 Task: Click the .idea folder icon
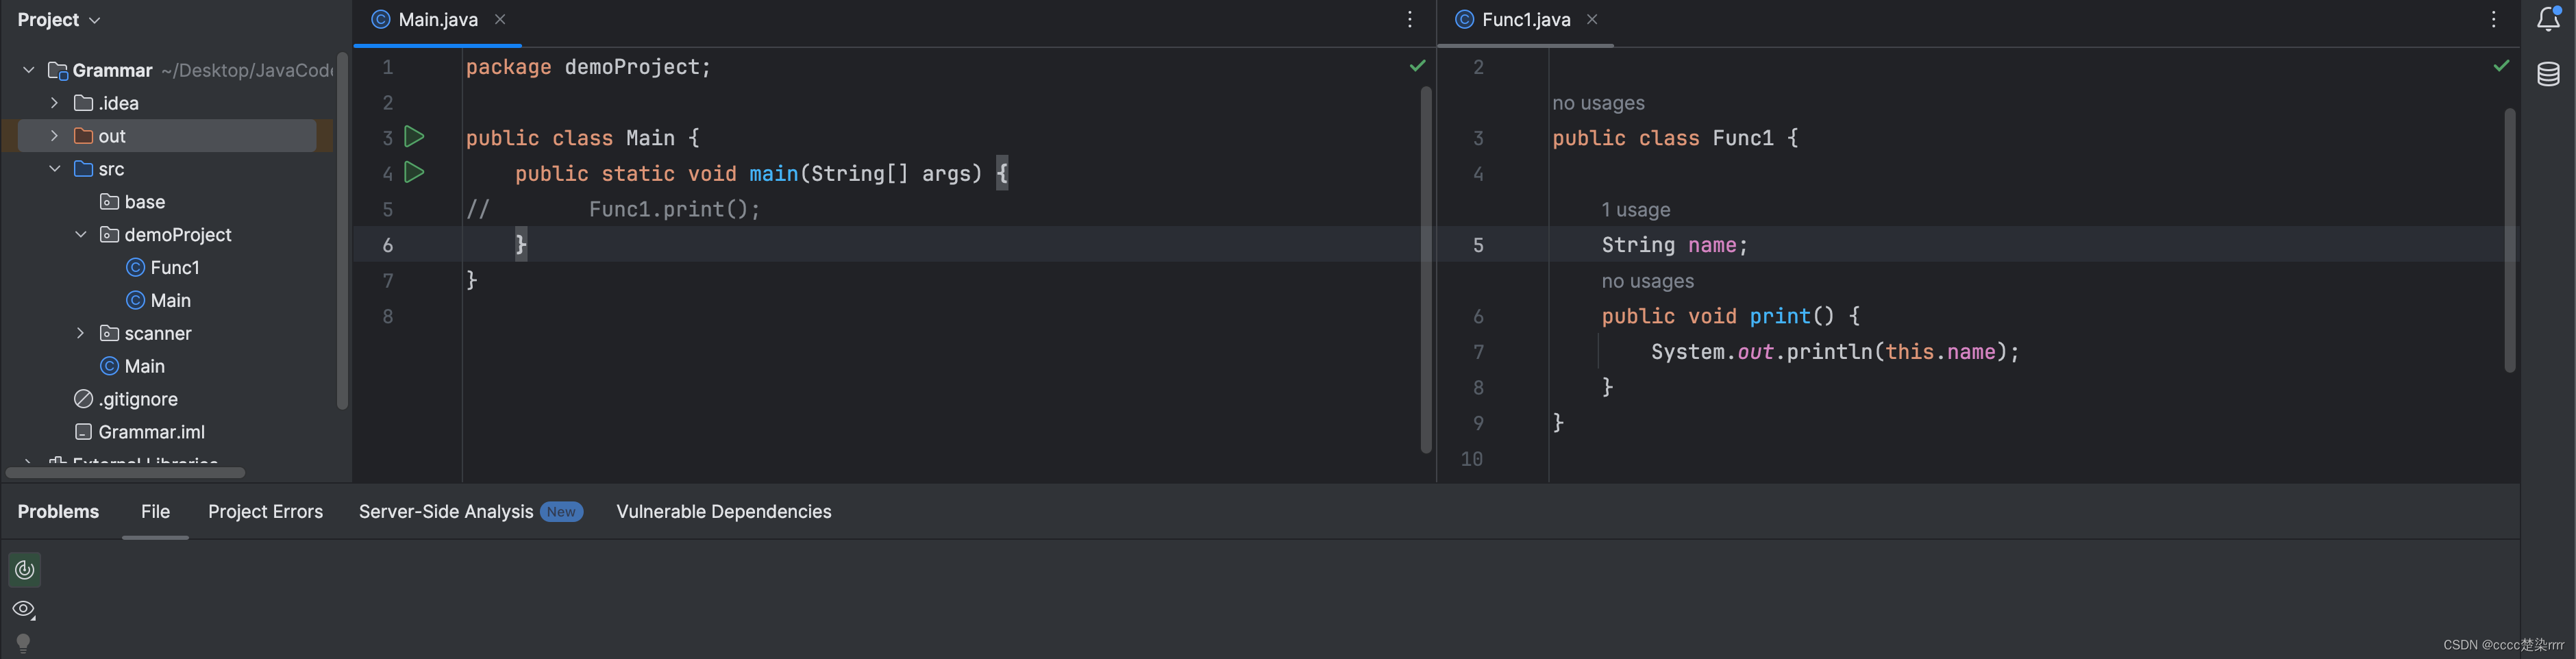(x=84, y=103)
